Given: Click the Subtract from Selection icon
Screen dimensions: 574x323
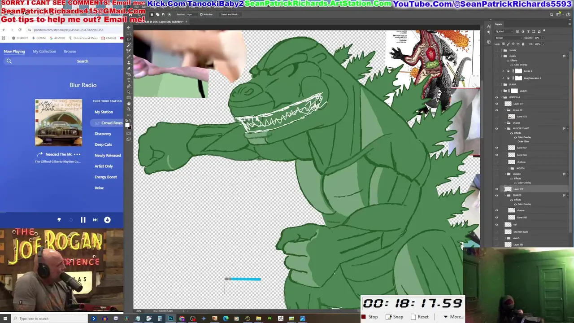Looking at the screenshot, I should [164, 14].
